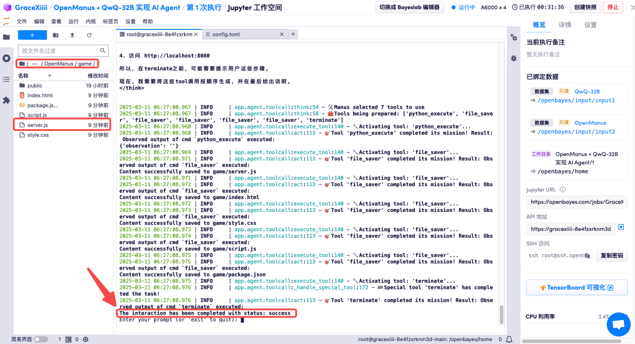Open the 文件 menu
The width and height of the screenshot is (635, 344).
tap(22, 21)
